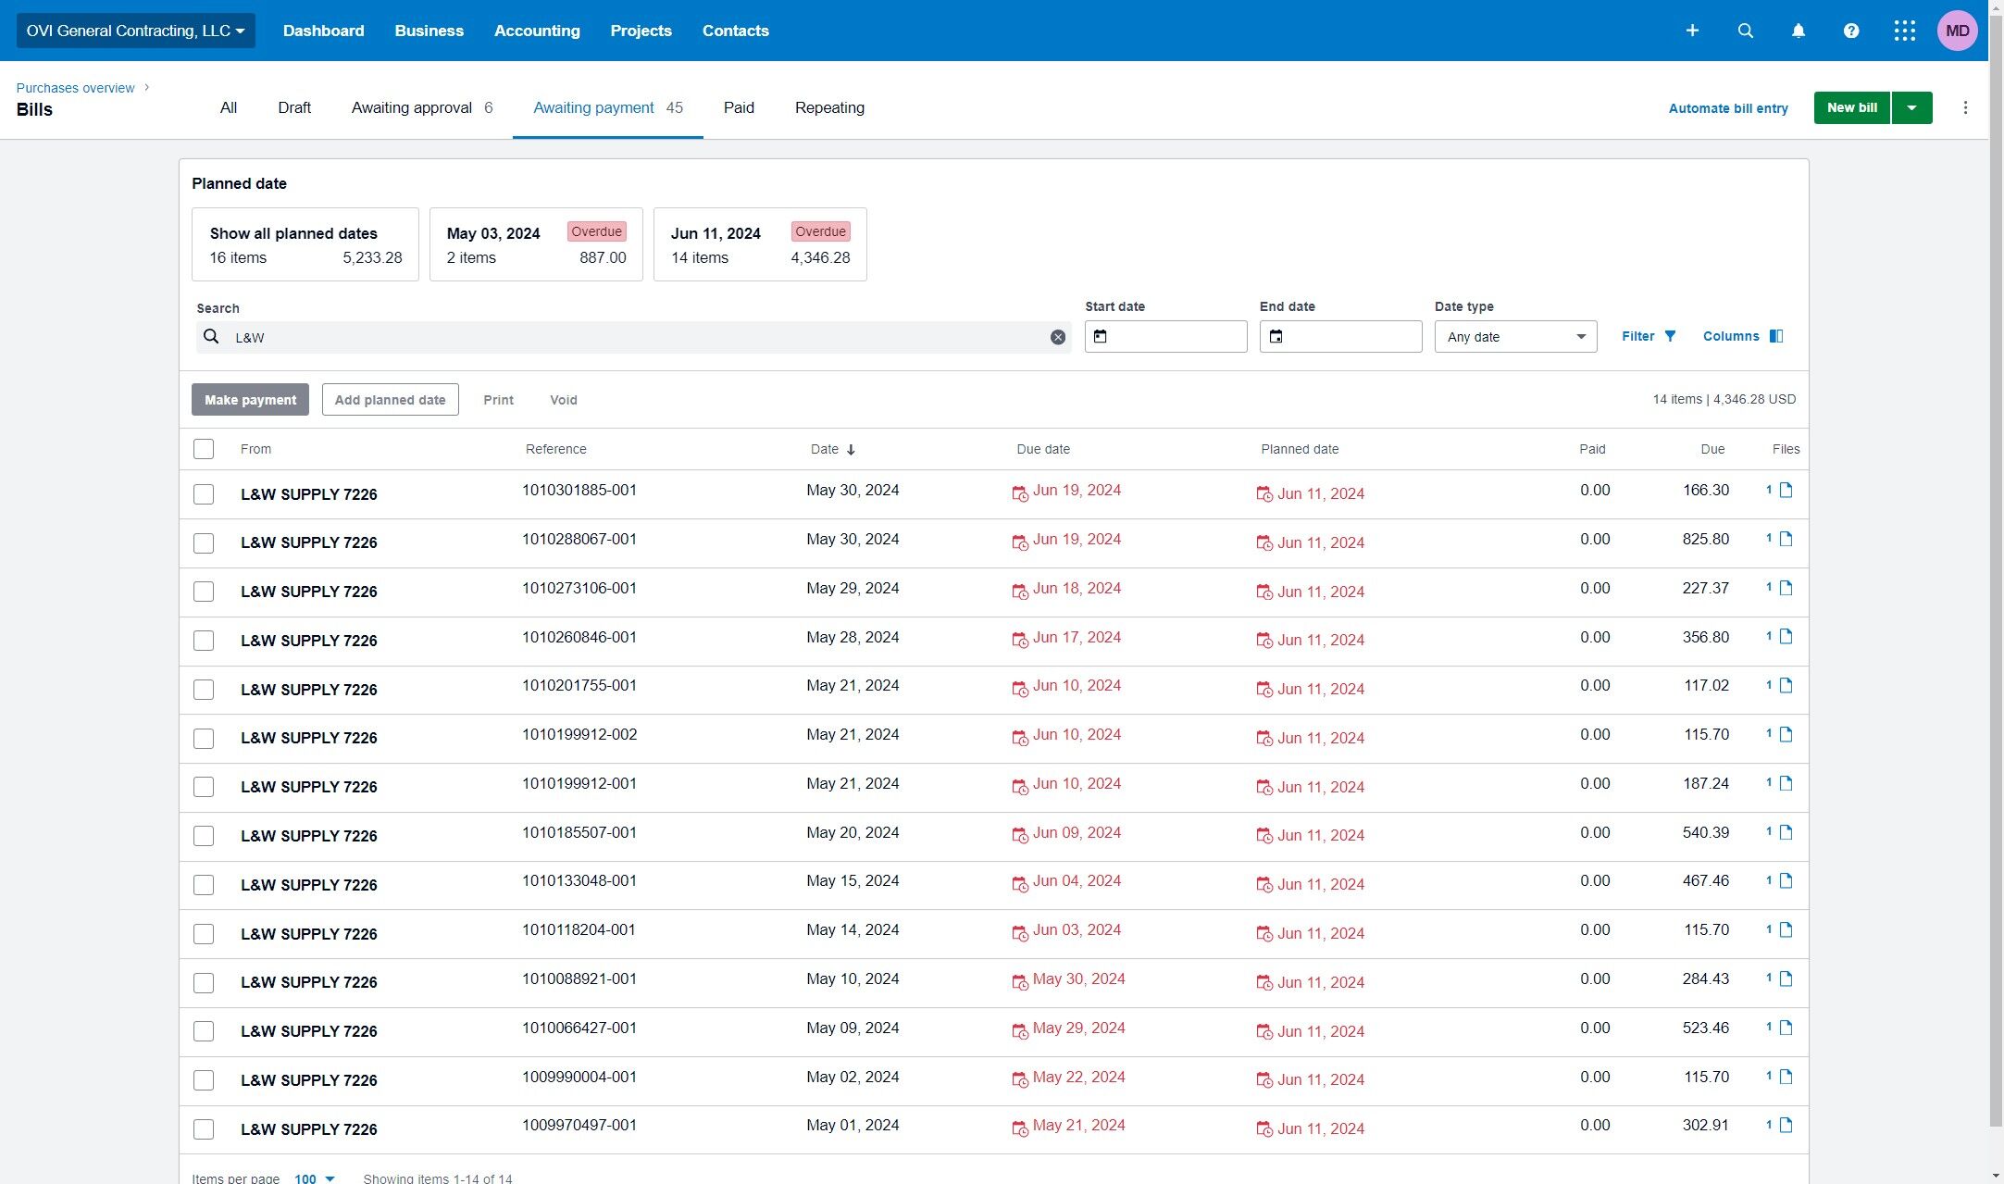2004x1184 pixels.
Task: Toggle the select-all bills checkbox
Action: coord(204,449)
